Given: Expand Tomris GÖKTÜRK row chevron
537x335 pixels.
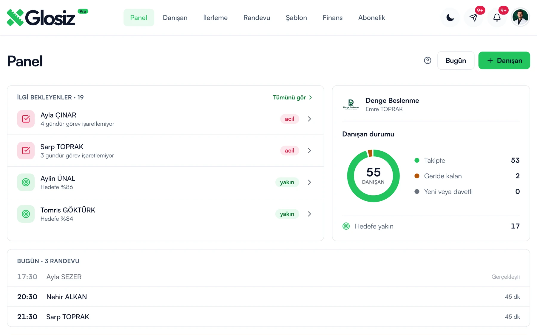Looking at the screenshot, I should [309, 214].
